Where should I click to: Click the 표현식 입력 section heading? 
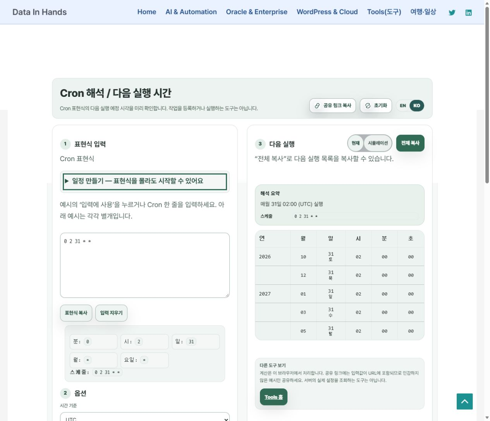(x=90, y=144)
